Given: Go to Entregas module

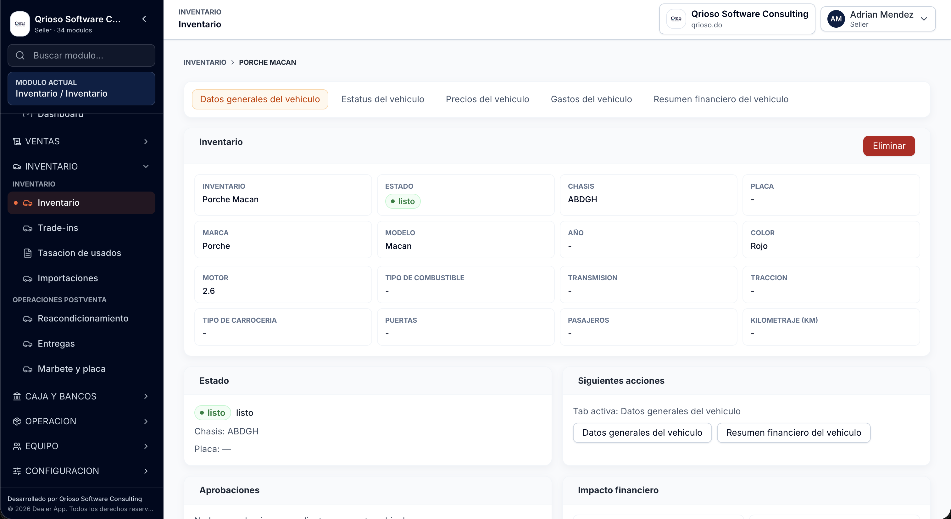Looking at the screenshot, I should point(81,343).
